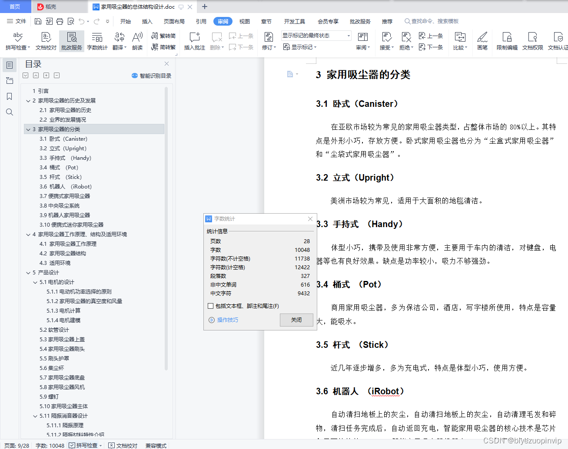Close the 目录 outline pane
This screenshot has width=568, height=449.
pos(166,63)
